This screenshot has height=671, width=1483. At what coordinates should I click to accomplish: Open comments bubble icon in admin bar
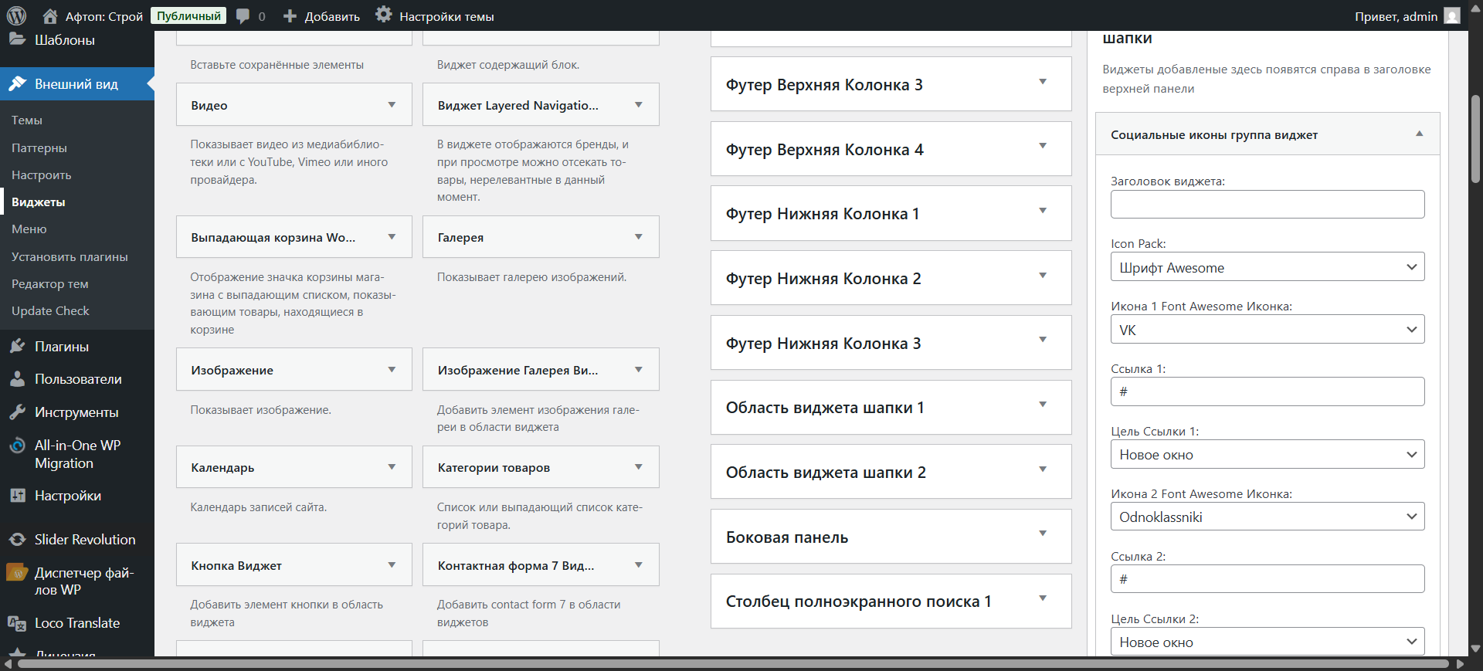pyautogui.click(x=243, y=16)
